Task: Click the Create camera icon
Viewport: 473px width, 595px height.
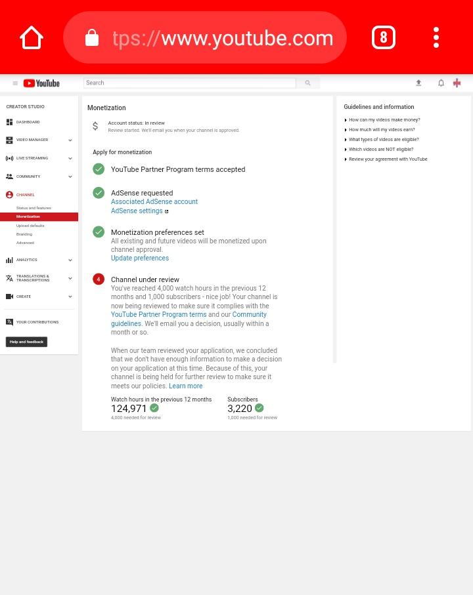Action: click(9, 297)
